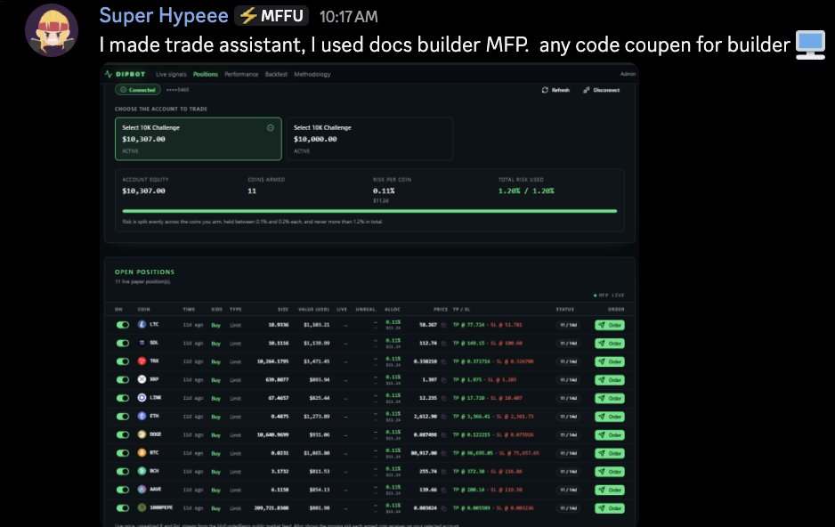The image size is (835, 527).
Task: Open the Super Hypeee username
Action: [x=164, y=16]
